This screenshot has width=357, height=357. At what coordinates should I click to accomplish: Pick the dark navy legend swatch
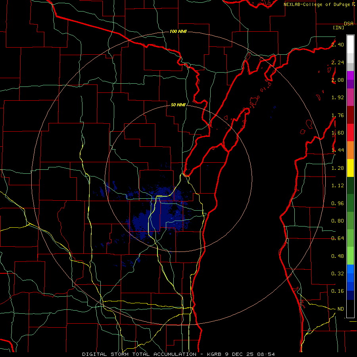(350, 295)
